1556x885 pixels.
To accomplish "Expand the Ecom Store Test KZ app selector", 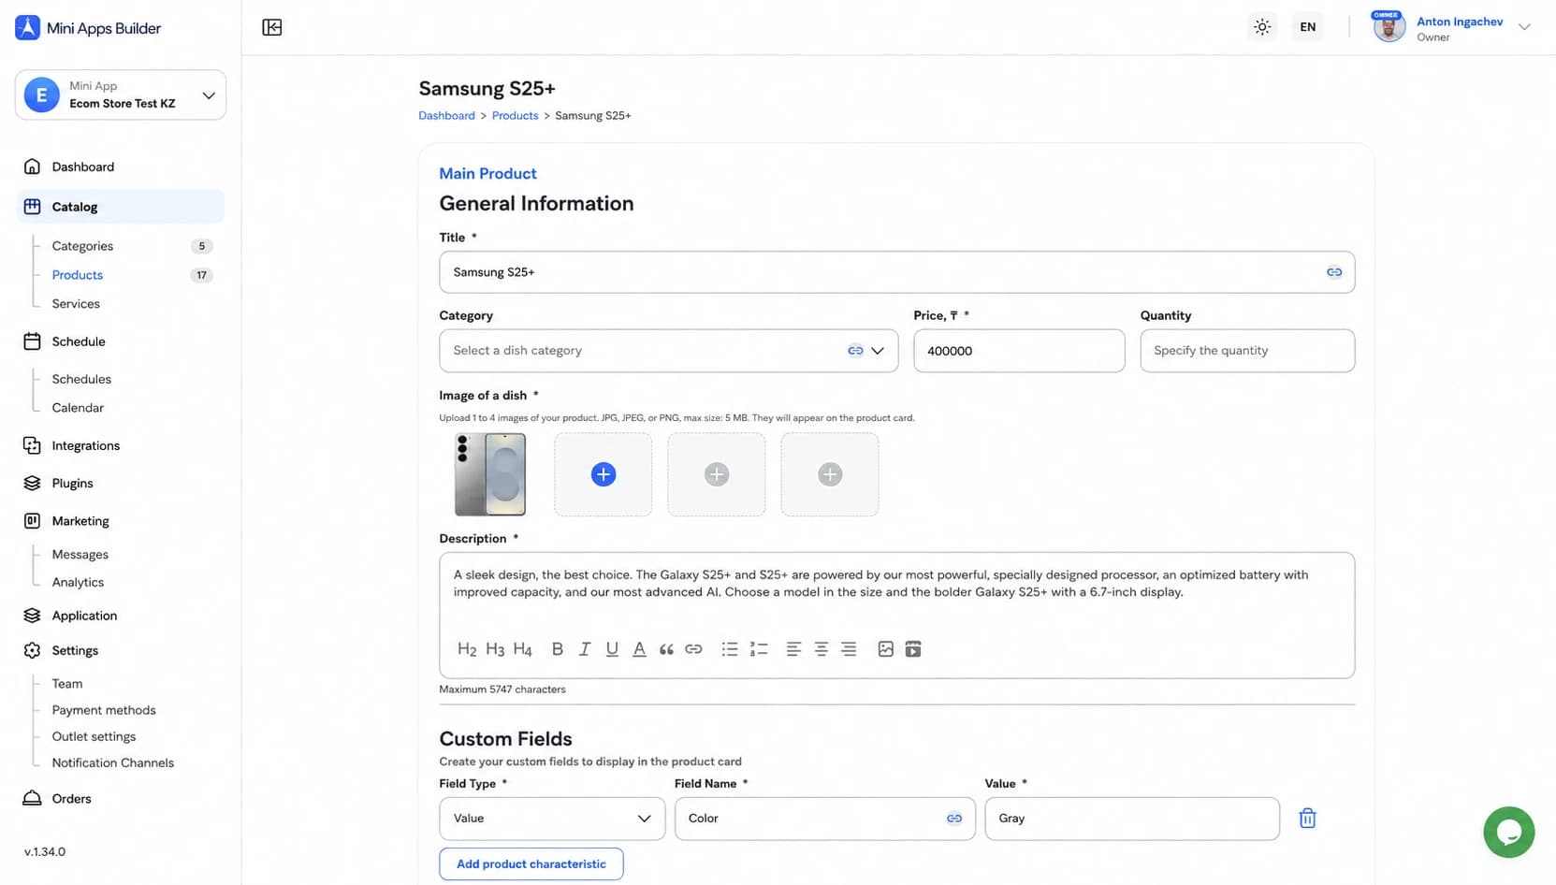I will [x=121, y=94].
